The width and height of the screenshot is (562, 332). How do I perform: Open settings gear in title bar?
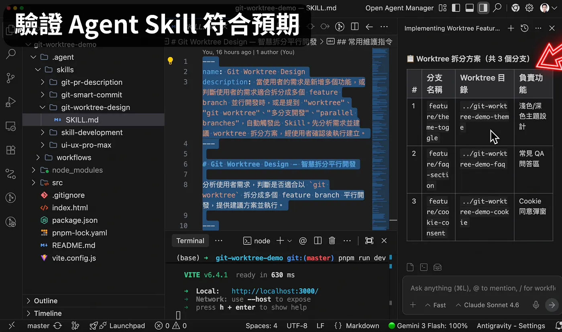529,8
